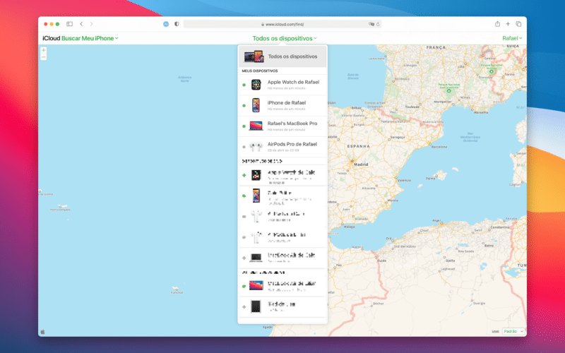
Task: Click the Barcelona label on map
Action: coord(439,147)
